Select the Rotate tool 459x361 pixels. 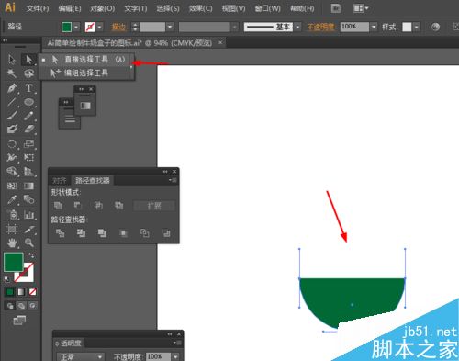(12, 143)
